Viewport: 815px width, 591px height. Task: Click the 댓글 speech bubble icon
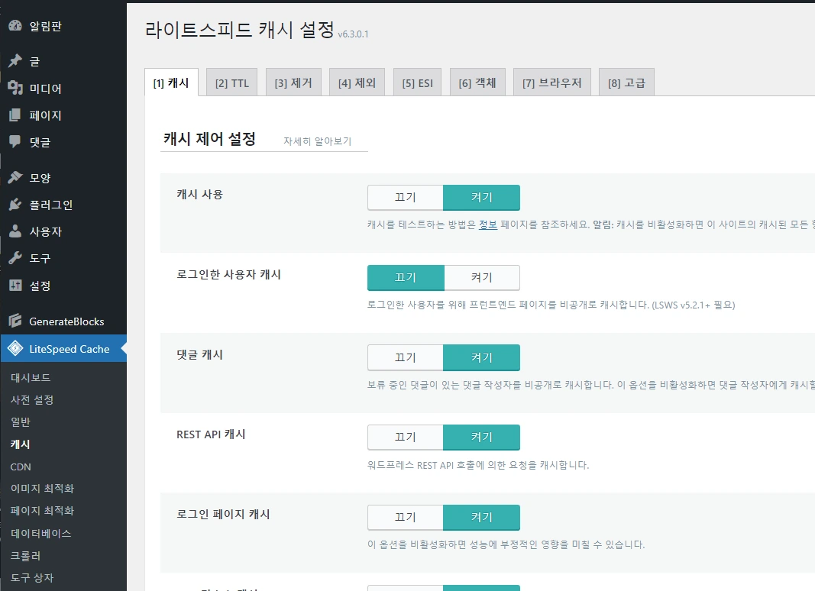[15, 141]
